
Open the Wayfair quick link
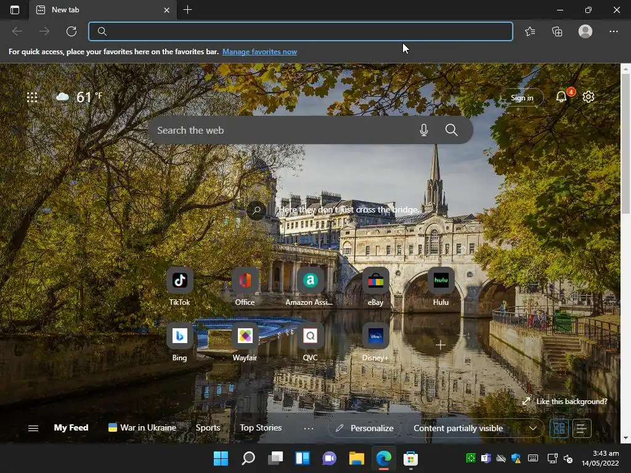click(245, 342)
